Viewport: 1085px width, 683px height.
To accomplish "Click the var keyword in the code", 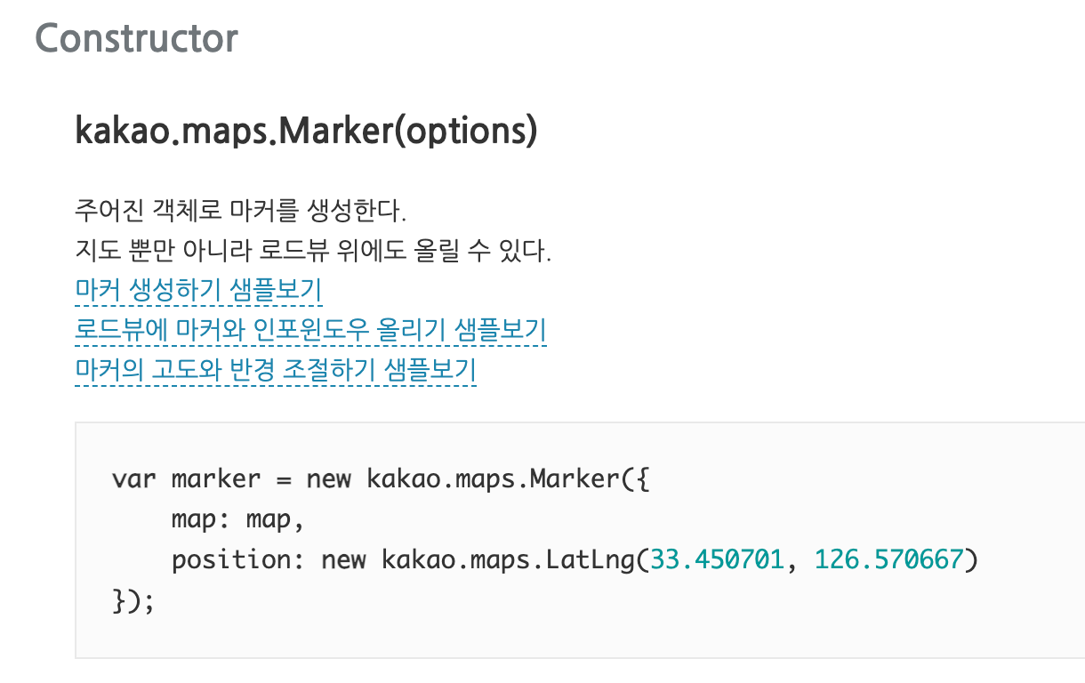I will [134, 479].
